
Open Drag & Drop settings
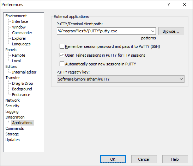23,83
